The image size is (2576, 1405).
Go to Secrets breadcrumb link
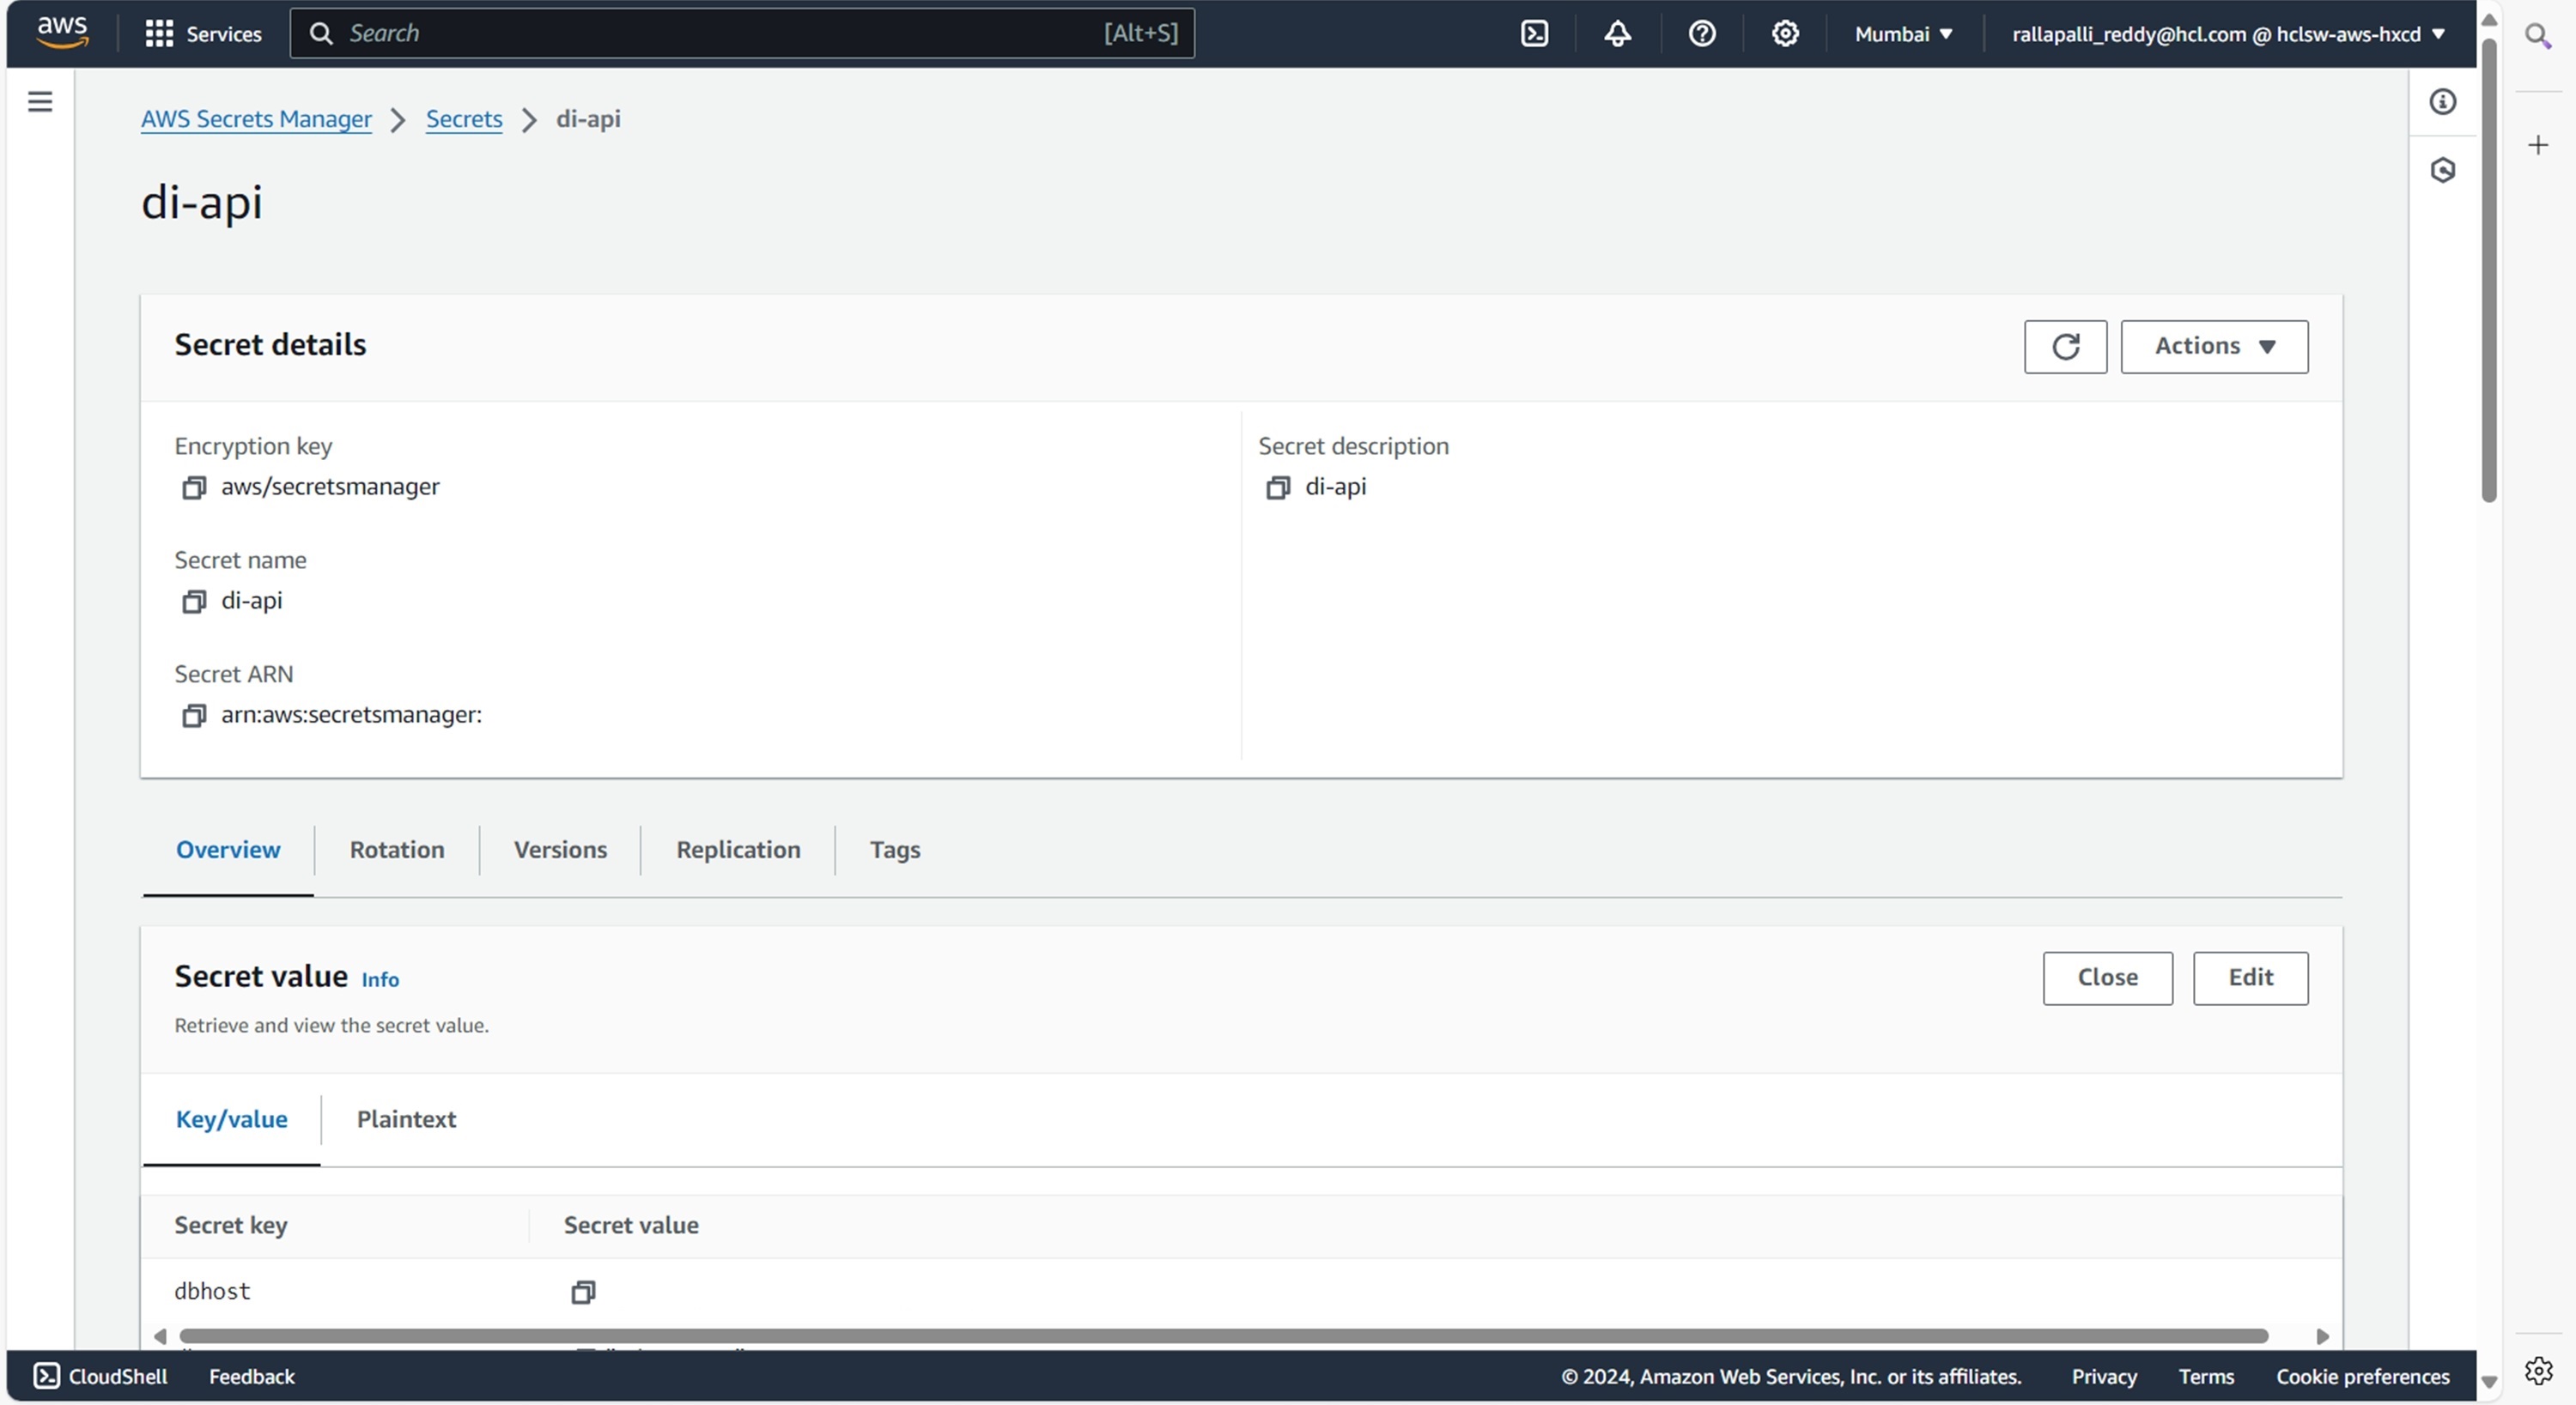pos(464,119)
